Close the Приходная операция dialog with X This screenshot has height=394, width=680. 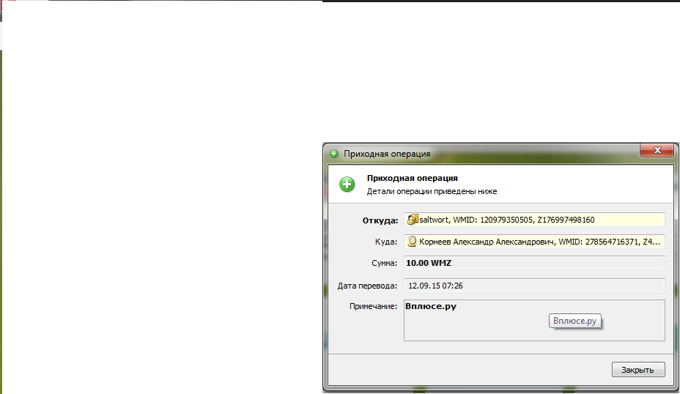coord(657,150)
